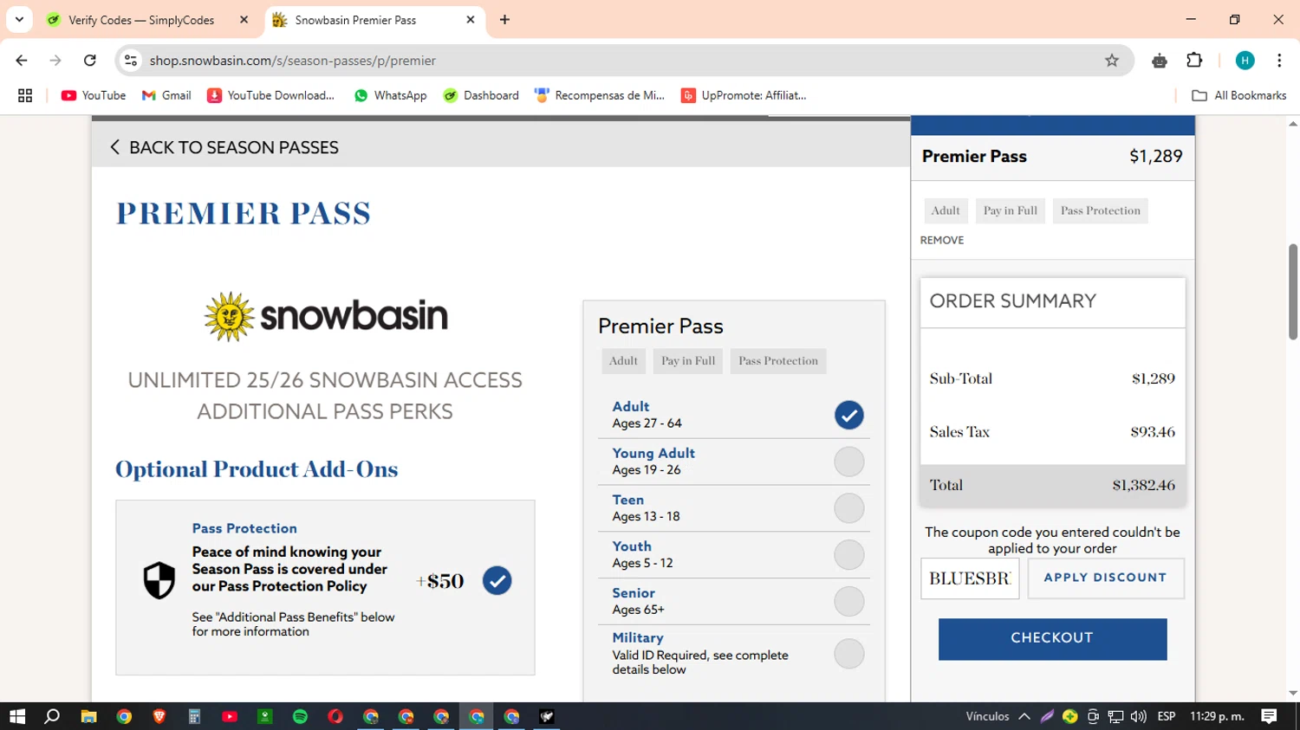The image size is (1300, 730).
Task: Reload the Snowbasin page
Action: (x=90, y=61)
